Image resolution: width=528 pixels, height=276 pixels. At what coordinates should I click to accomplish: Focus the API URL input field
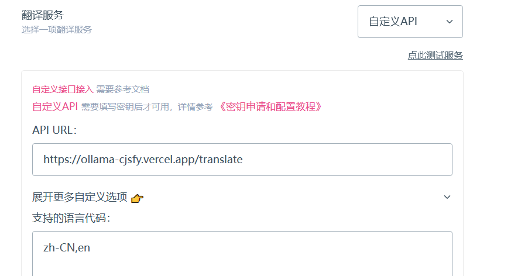click(x=242, y=160)
